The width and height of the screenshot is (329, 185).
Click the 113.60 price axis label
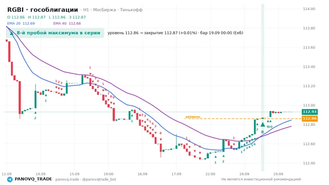click(309, 47)
